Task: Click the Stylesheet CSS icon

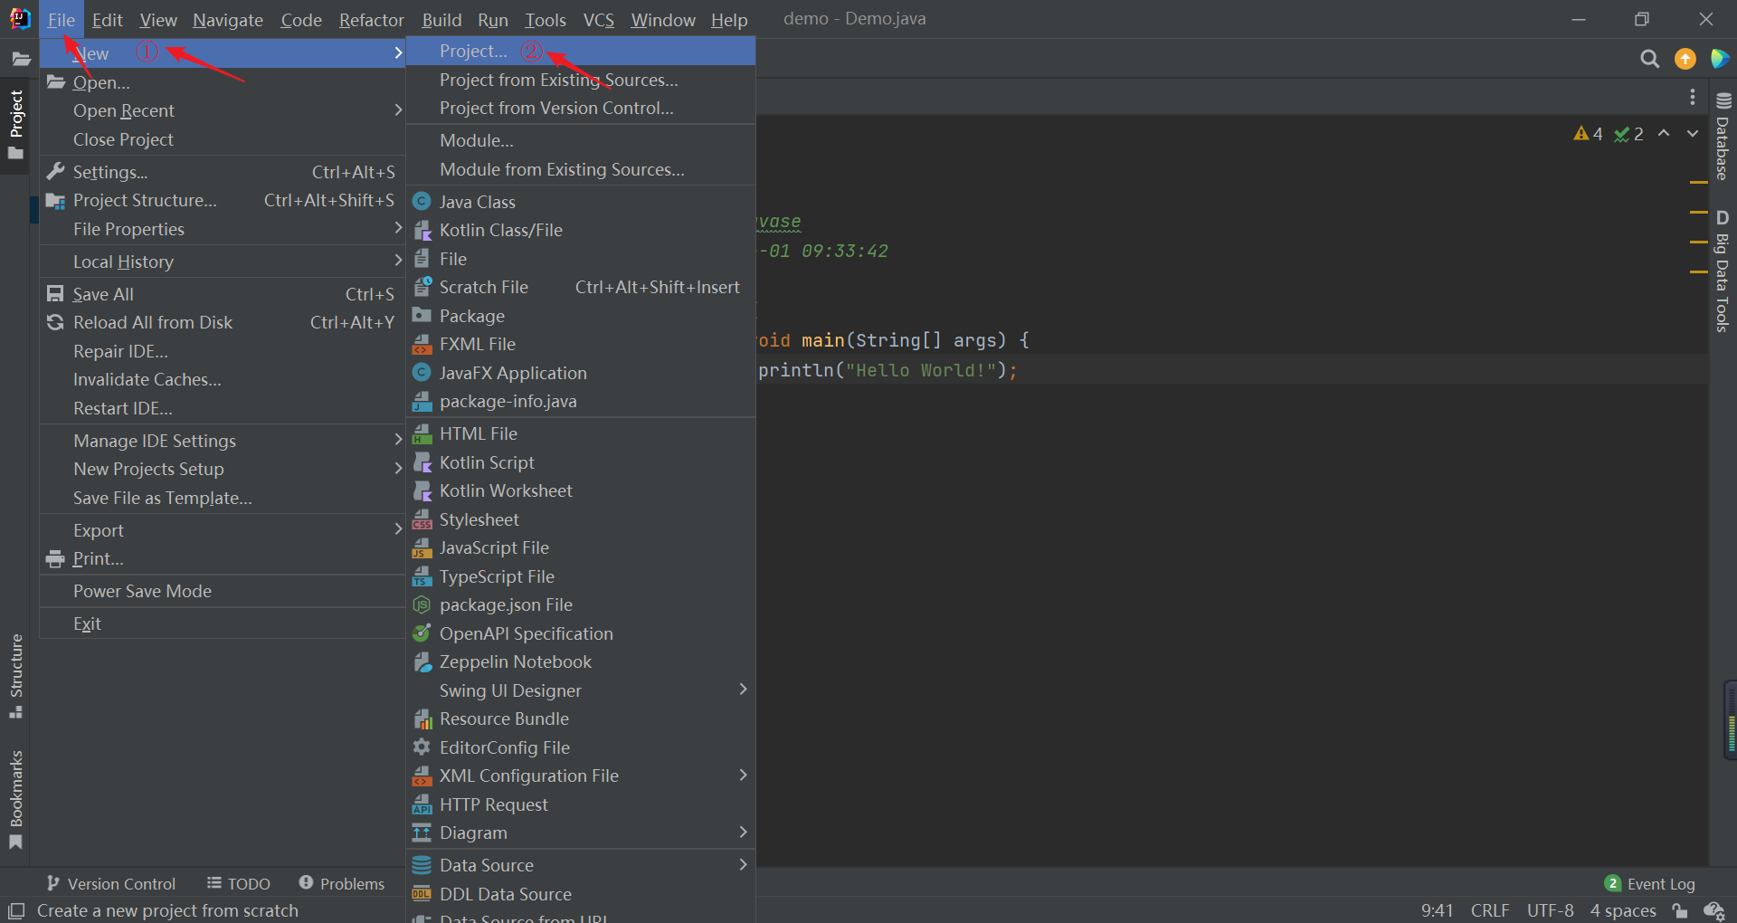Action: coord(422,519)
